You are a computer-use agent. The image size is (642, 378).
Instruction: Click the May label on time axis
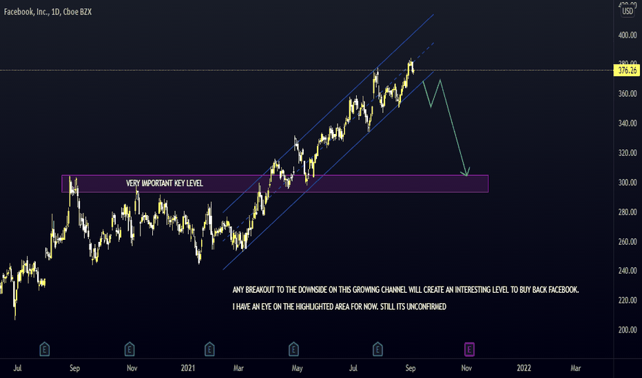[298, 368]
